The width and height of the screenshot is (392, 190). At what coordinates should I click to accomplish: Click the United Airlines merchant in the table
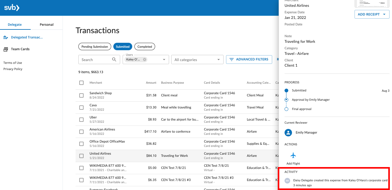(100, 154)
